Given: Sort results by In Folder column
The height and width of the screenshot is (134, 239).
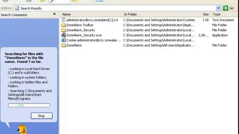Looking at the screenshot, I should coord(130,15).
